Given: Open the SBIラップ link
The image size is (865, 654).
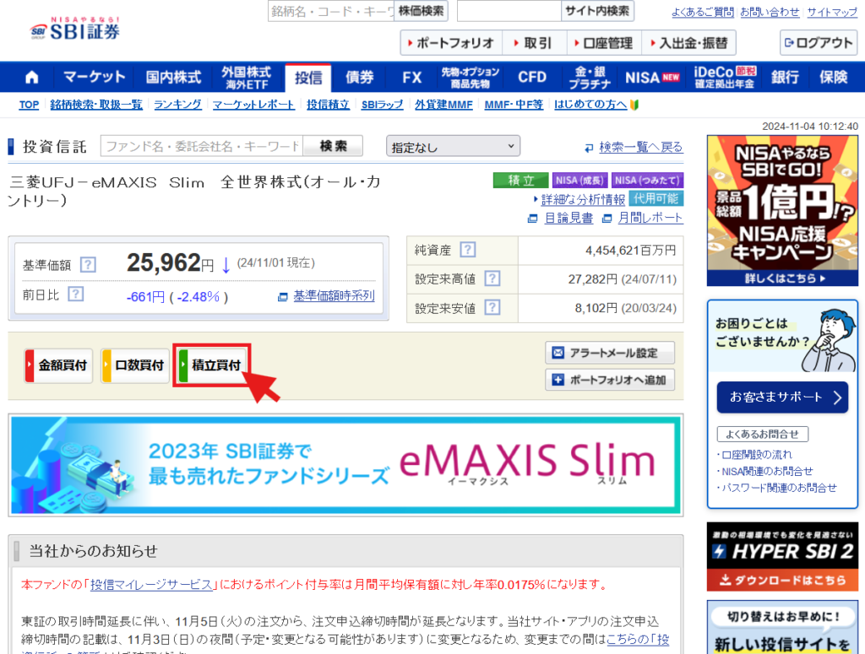Looking at the screenshot, I should [383, 104].
